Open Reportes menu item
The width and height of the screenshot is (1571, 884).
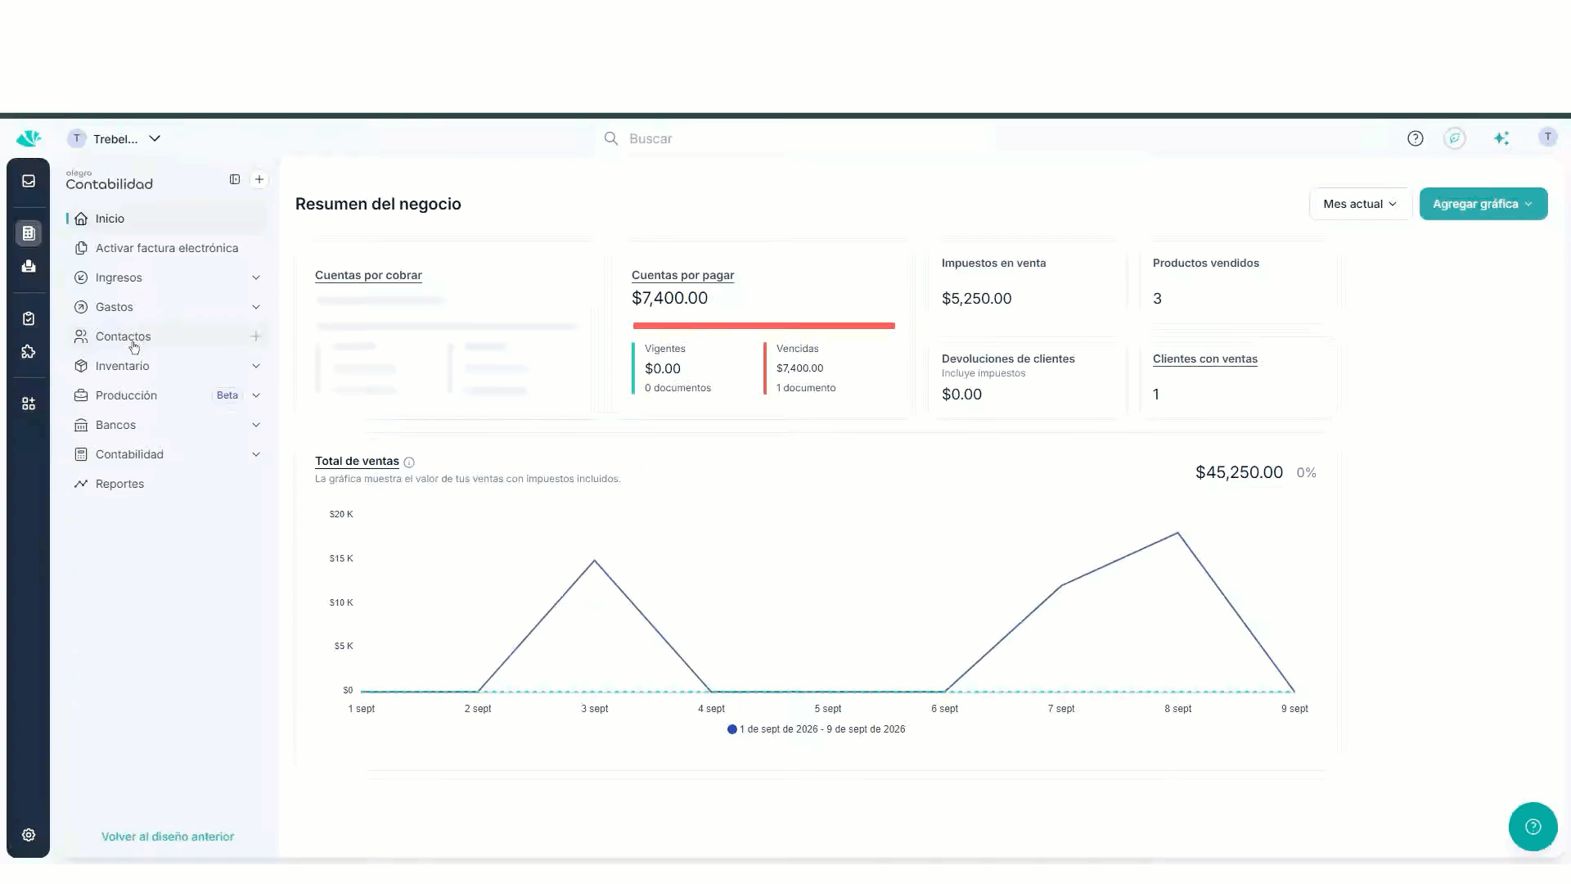click(x=166, y=484)
